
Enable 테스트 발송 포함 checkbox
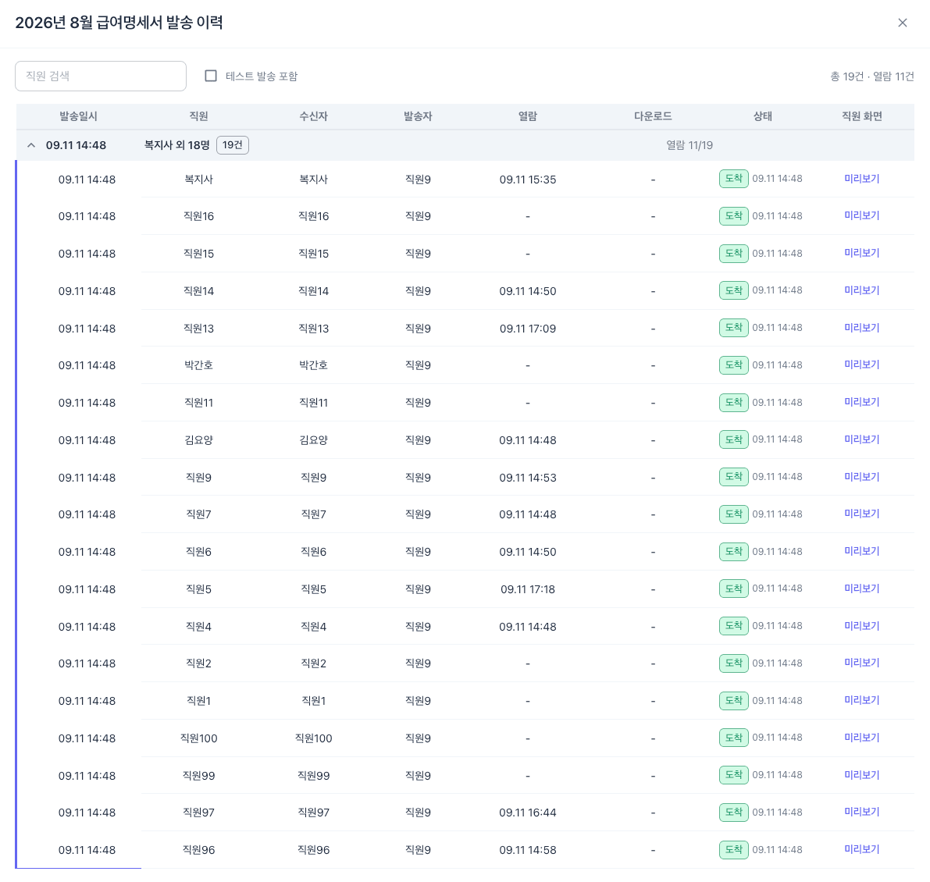[x=211, y=76]
